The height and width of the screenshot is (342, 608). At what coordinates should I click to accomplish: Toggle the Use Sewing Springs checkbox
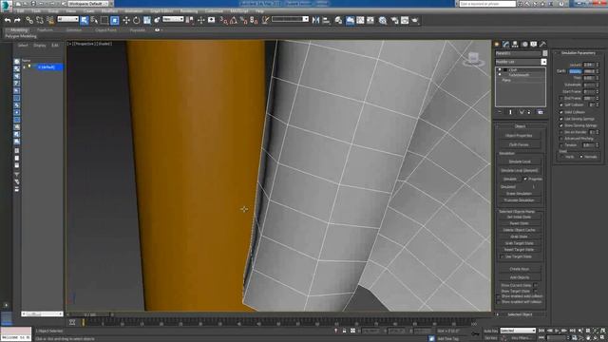tap(561, 119)
